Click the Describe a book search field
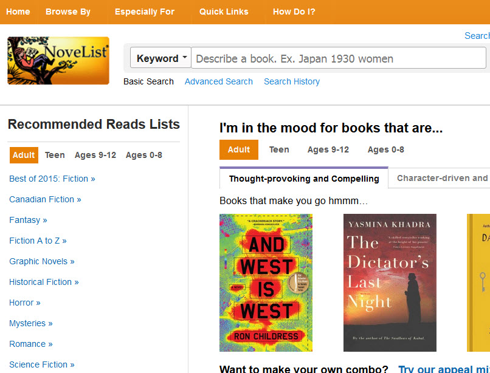Image resolution: width=490 pixels, height=373 pixels. (339, 58)
